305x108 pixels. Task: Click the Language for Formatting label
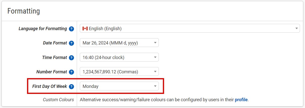(x=43, y=29)
